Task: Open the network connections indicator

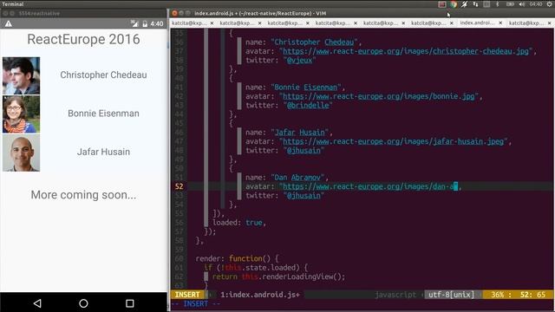Action: click(x=475, y=4)
